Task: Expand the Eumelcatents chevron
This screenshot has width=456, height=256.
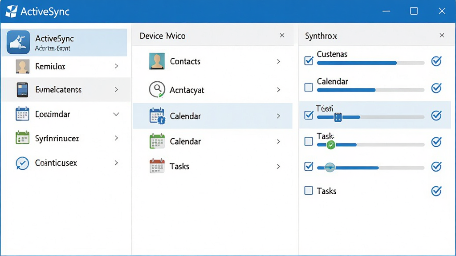Action: [116, 89]
